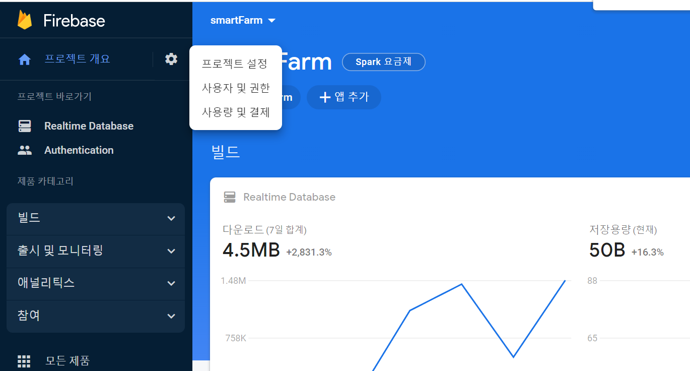Click the 빌드 section heading

tap(226, 152)
